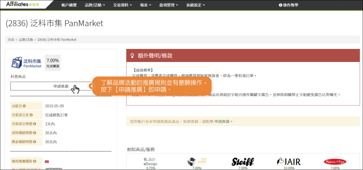Viewport: 363px width, 170px height.
Task: Click the 完成銷售訂單 value
Action: 56,115
